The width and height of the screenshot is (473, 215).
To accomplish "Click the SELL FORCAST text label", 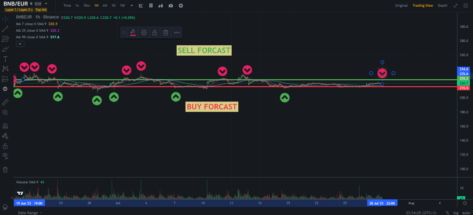I will 204,51.
